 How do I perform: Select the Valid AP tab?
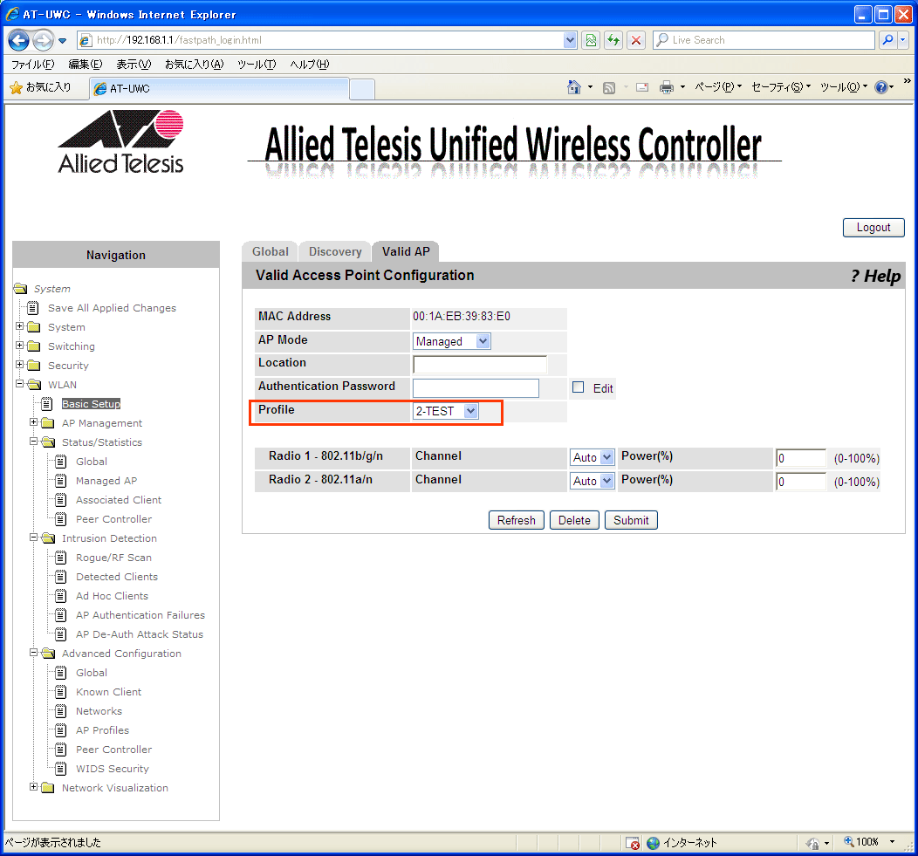click(406, 252)
